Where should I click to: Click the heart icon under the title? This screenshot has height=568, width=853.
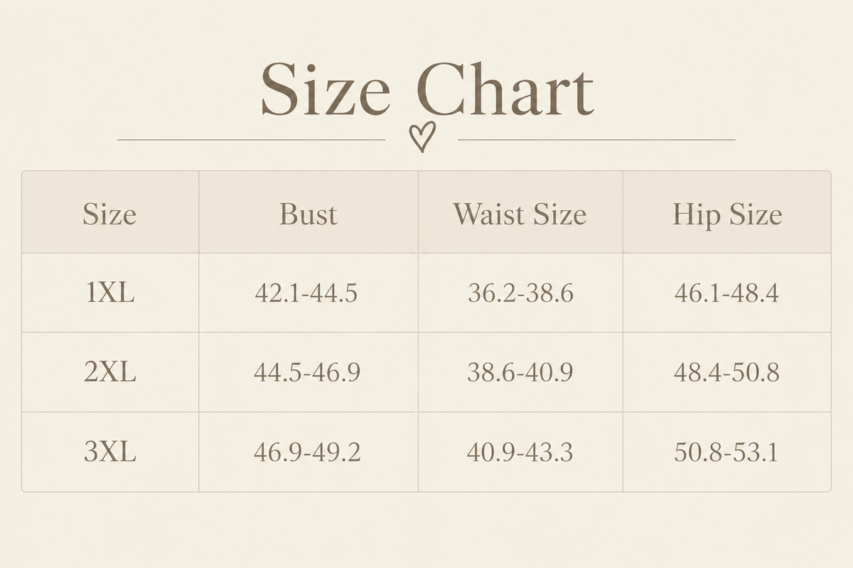[423, 136]
